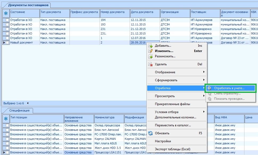The width and height of the screenshot is (258, 155).
Task: Tick checkbox of document number 194 row
Action: (x=7, y=20)
